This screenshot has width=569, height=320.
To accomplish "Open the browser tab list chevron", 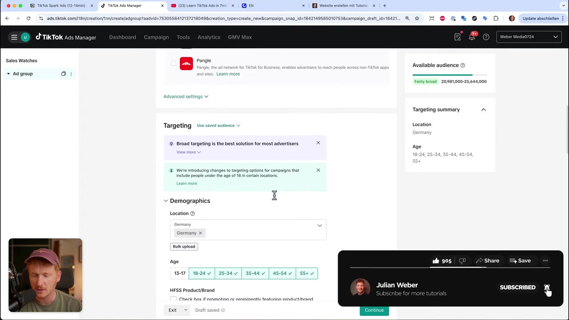I will 564,5.
